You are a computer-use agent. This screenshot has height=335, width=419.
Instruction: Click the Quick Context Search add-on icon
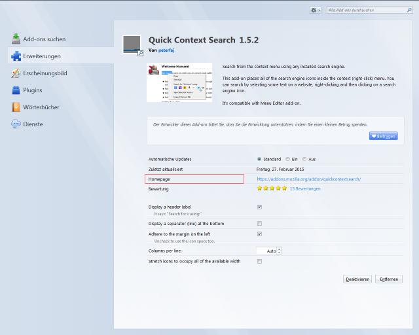[133, 45]
